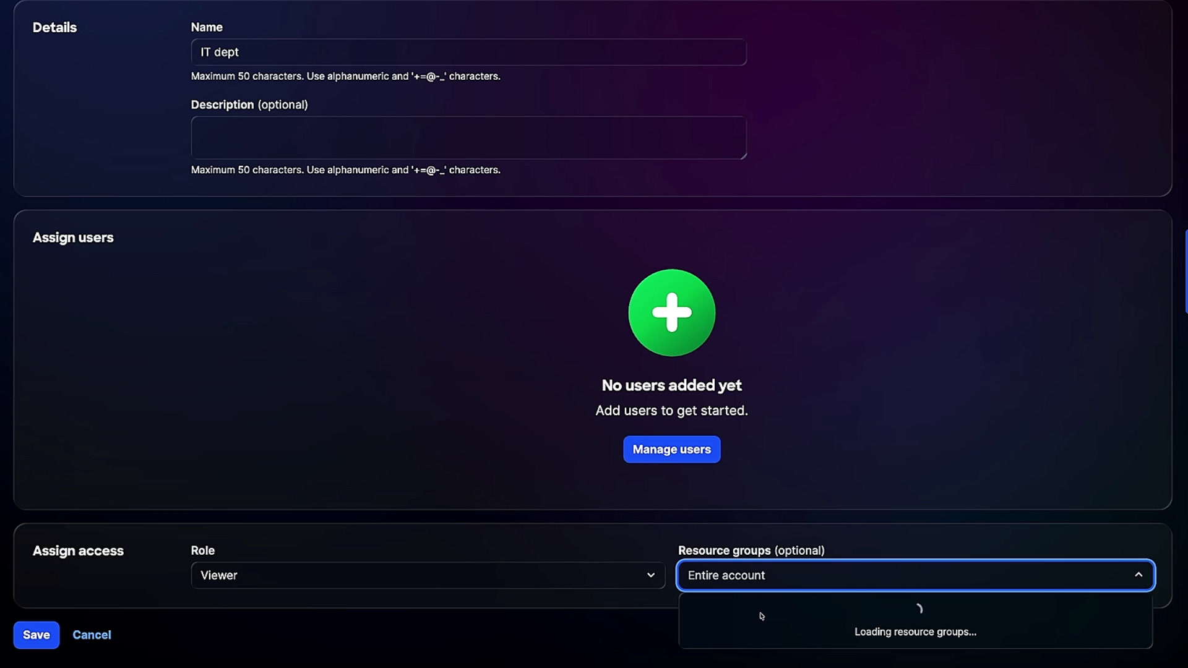
Task: Collapse the Resource groups dropdown
Action: pyautogui.click(x=916, y=575)
